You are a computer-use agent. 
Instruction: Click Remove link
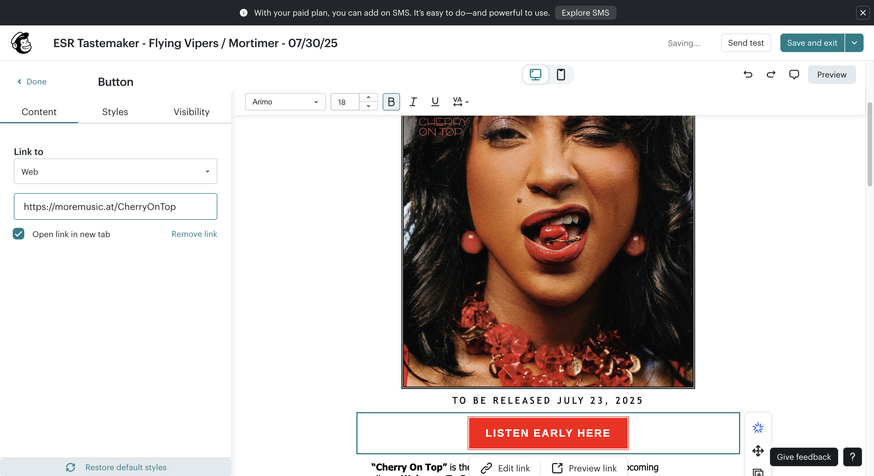[x=194, y=234]
